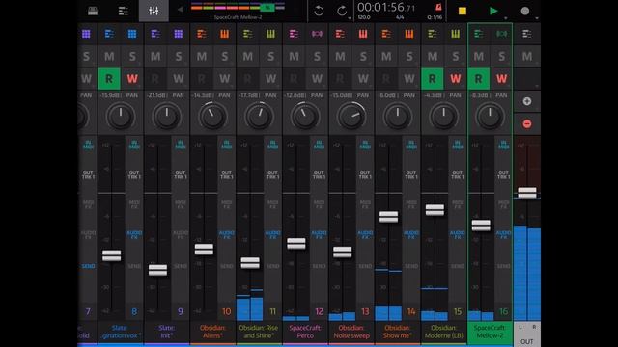618x347 pixels.
Task: Enable automation read R on track 10
Action: point(202,79)
